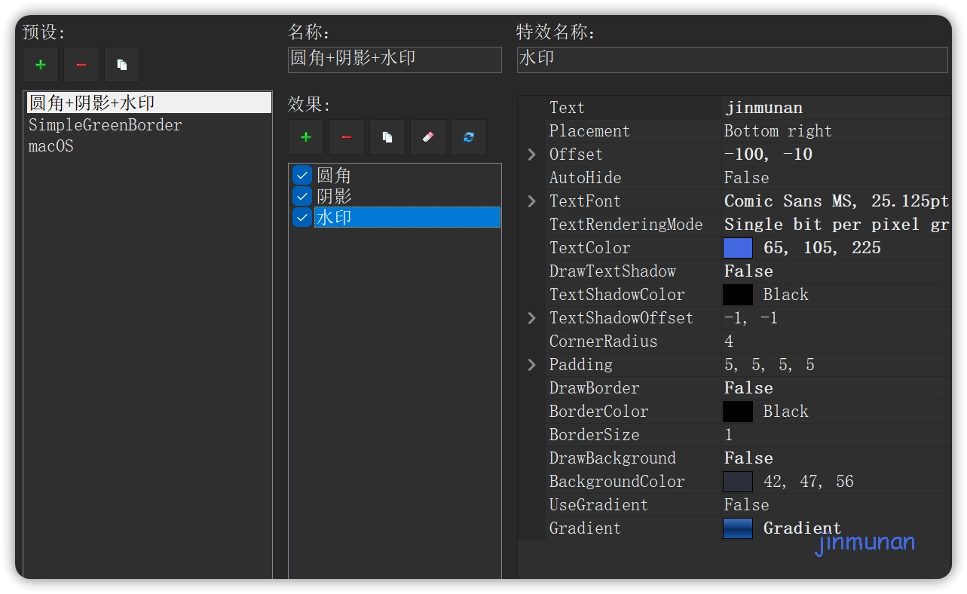The width and height of the screenshot is (967, 594).
Task: Expand the Padding property
Action: coord(532,365)
